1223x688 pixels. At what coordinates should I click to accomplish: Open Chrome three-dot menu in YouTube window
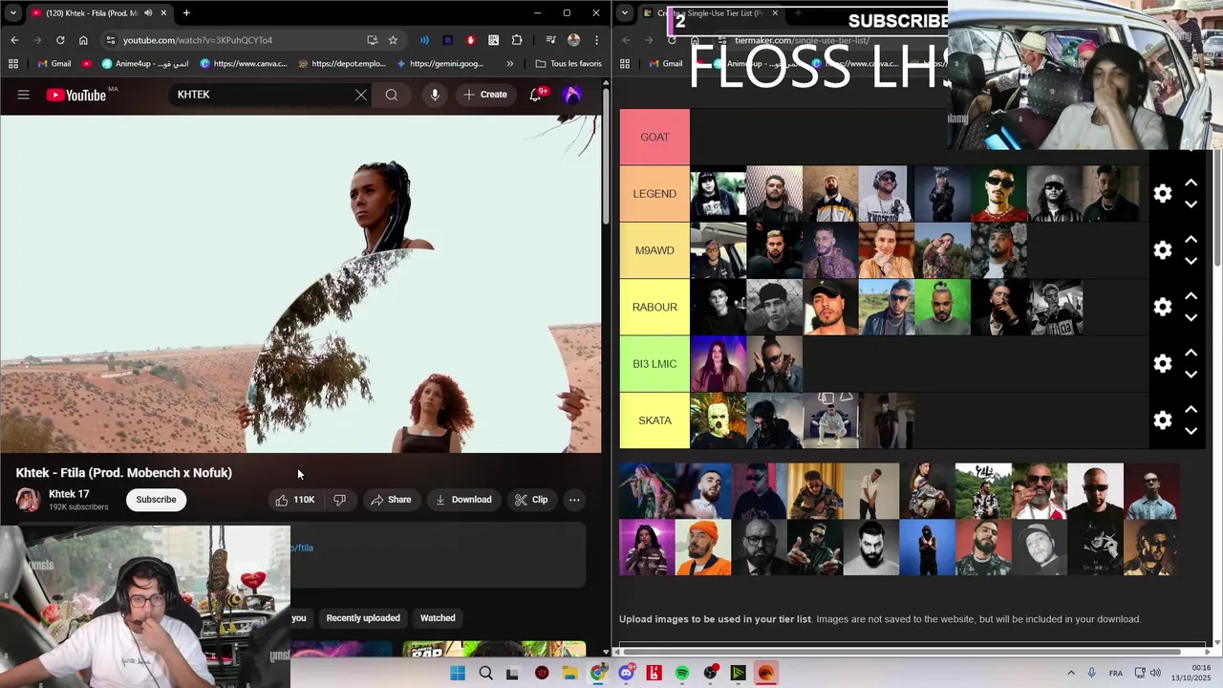(x=596, y=40)
